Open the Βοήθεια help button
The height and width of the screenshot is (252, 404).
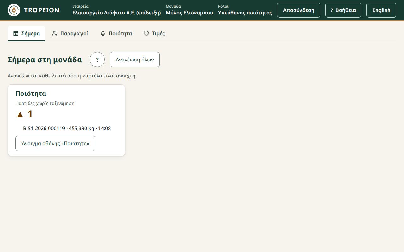pyautogui.click(x=343, y=10)
